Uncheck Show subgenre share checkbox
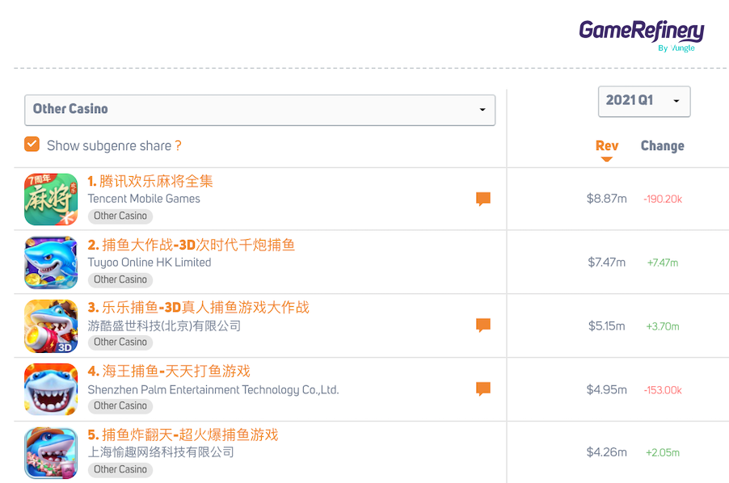The height and width of the screenshot is (483, 729). point(32,145)
